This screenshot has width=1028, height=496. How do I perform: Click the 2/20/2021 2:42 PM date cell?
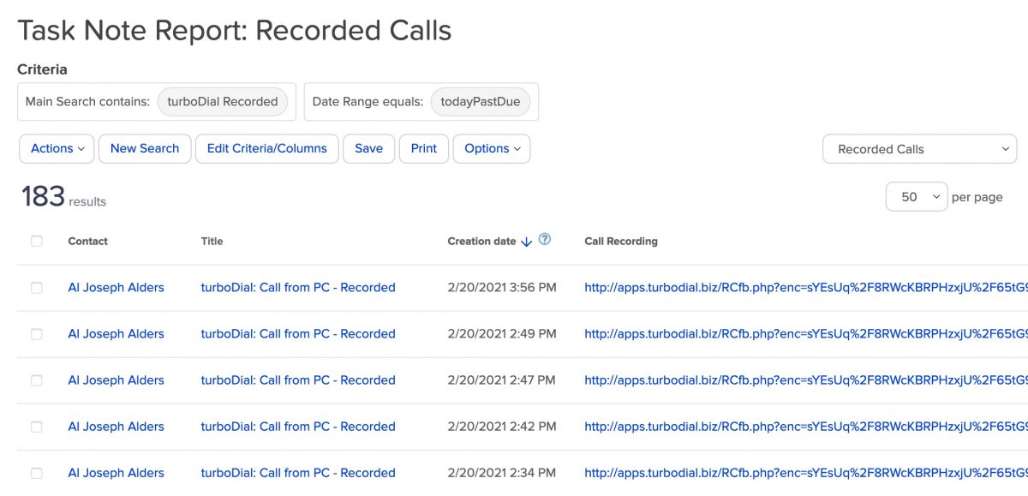click(x=502, y=427)
